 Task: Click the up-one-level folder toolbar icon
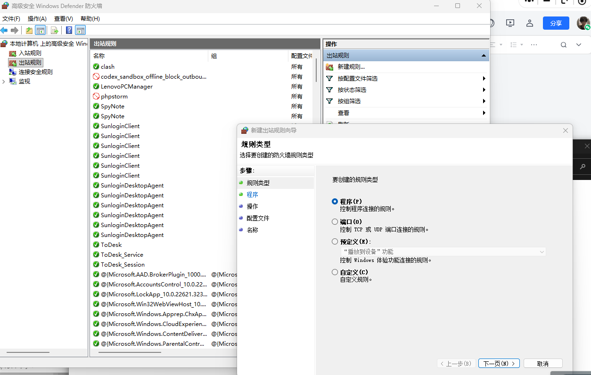(29, 31)
